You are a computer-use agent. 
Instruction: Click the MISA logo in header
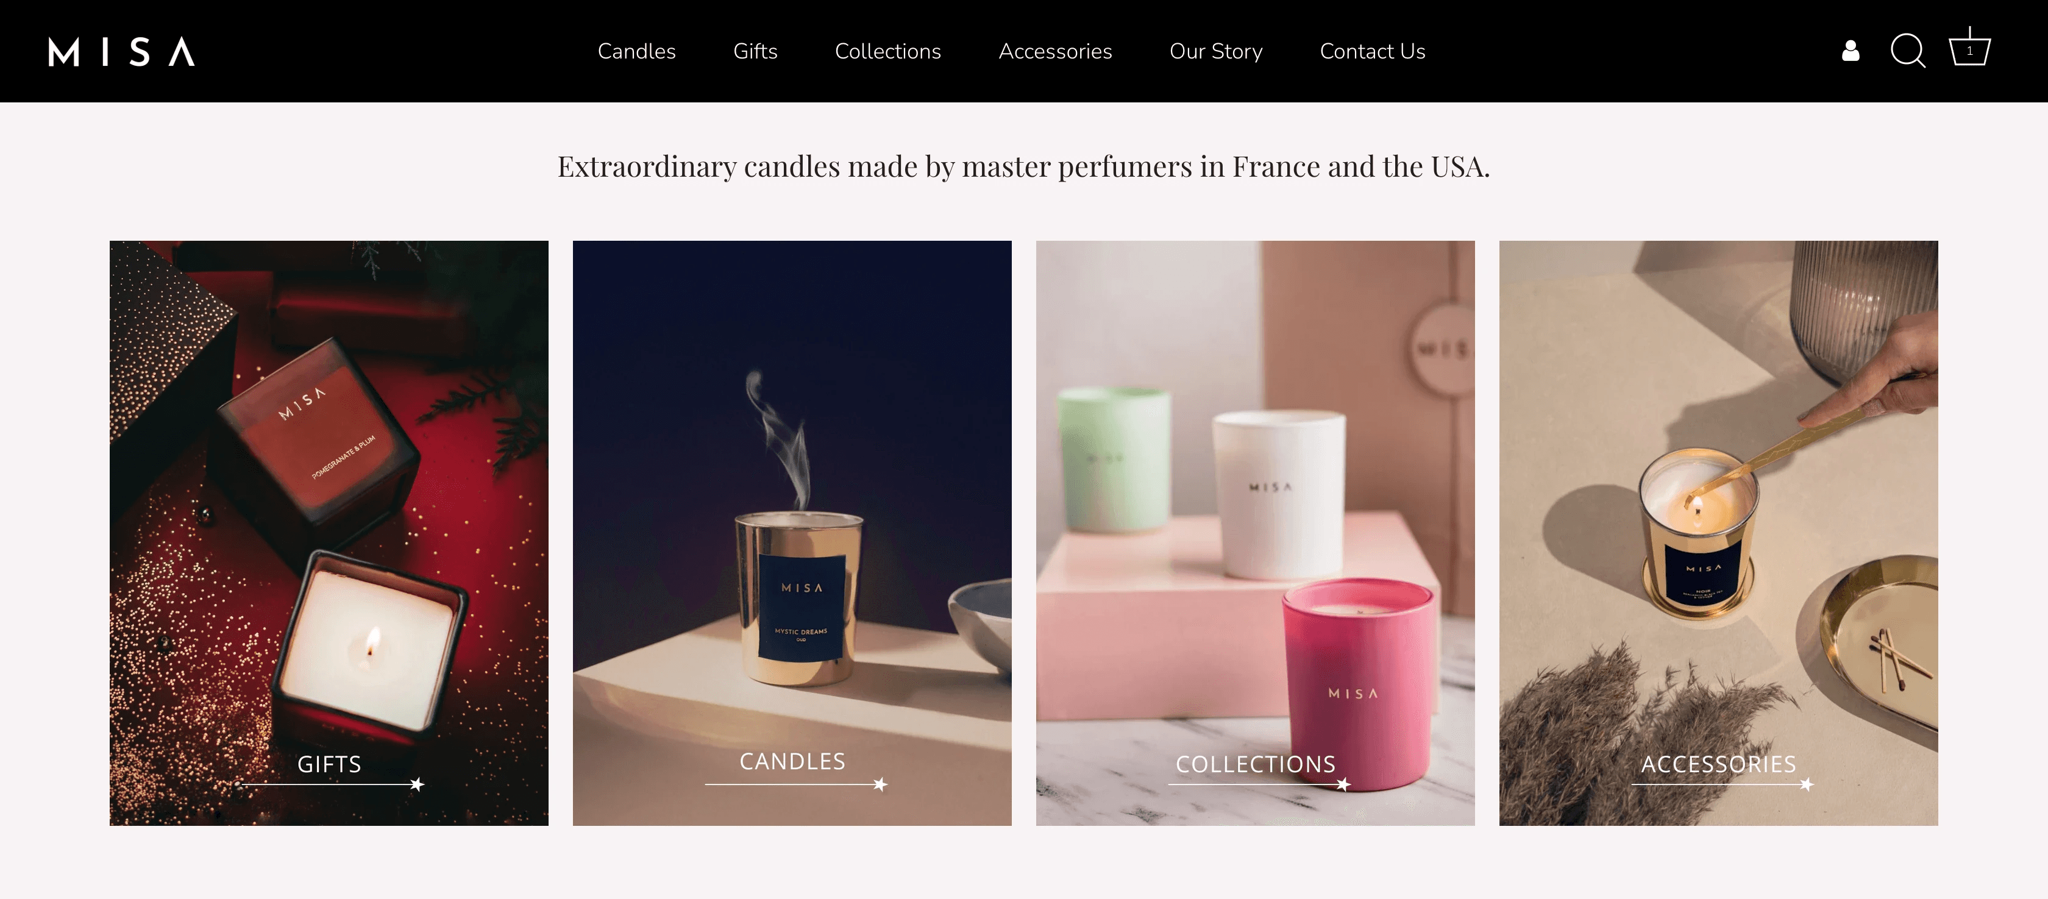tap(122, 52)
